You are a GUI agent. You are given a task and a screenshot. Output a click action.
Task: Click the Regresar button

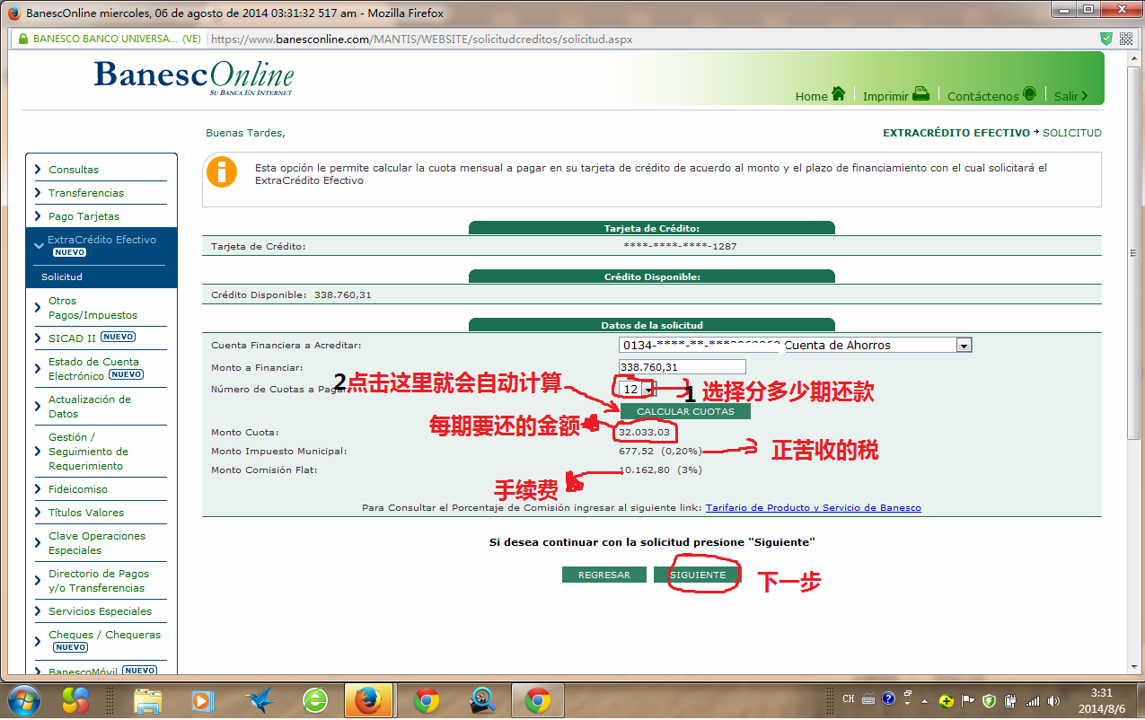(604, 575)
